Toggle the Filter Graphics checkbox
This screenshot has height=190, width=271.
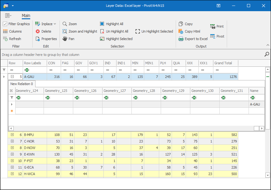[x=5, y=24]
